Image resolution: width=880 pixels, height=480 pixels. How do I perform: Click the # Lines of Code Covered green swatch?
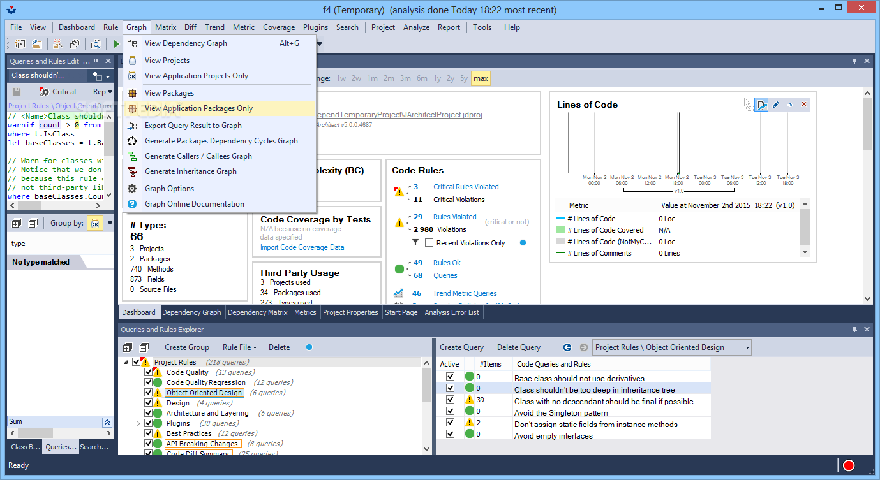coord(560,230)
